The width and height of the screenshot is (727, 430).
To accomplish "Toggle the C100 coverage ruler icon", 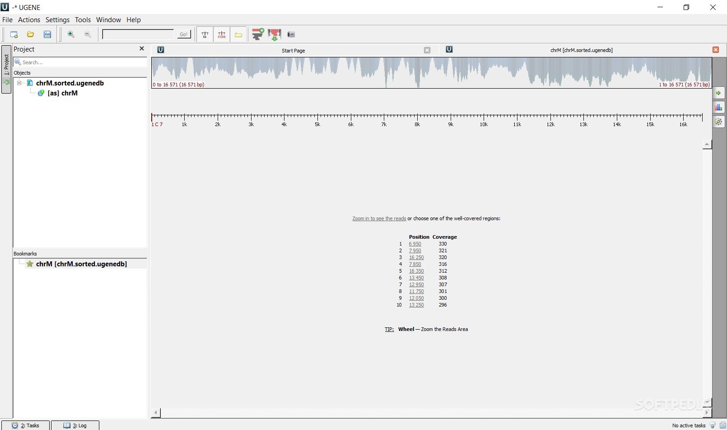I will [x=222, y=34].
